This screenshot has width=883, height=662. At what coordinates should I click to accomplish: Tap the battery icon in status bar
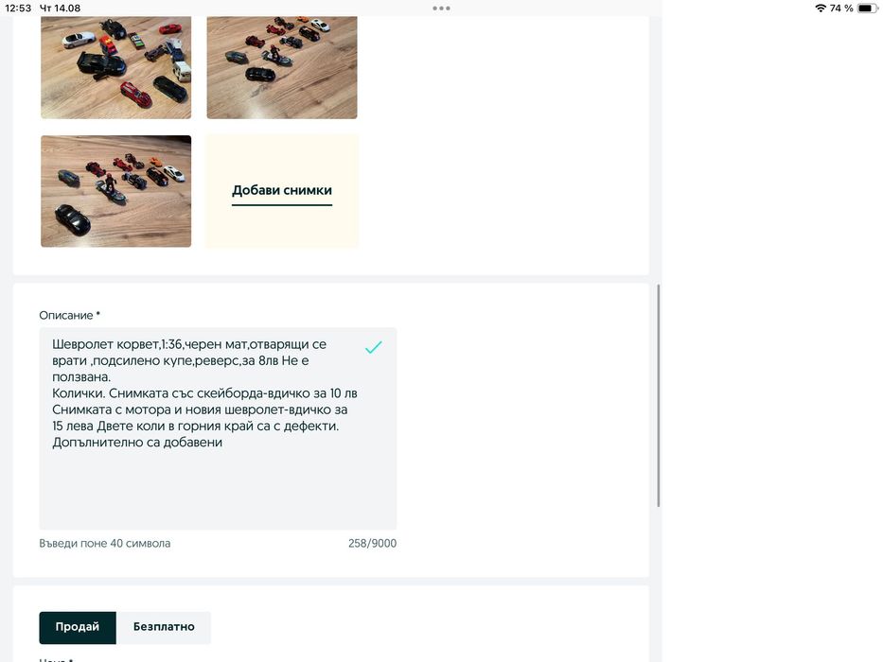pyautogui.click(x=867, y=8)
